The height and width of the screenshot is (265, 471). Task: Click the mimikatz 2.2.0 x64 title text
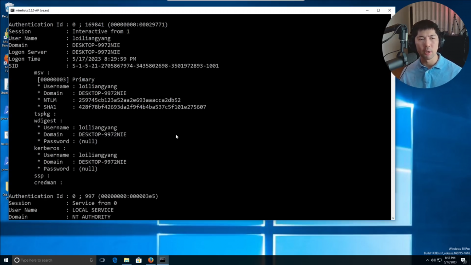(x=32, y=10)
